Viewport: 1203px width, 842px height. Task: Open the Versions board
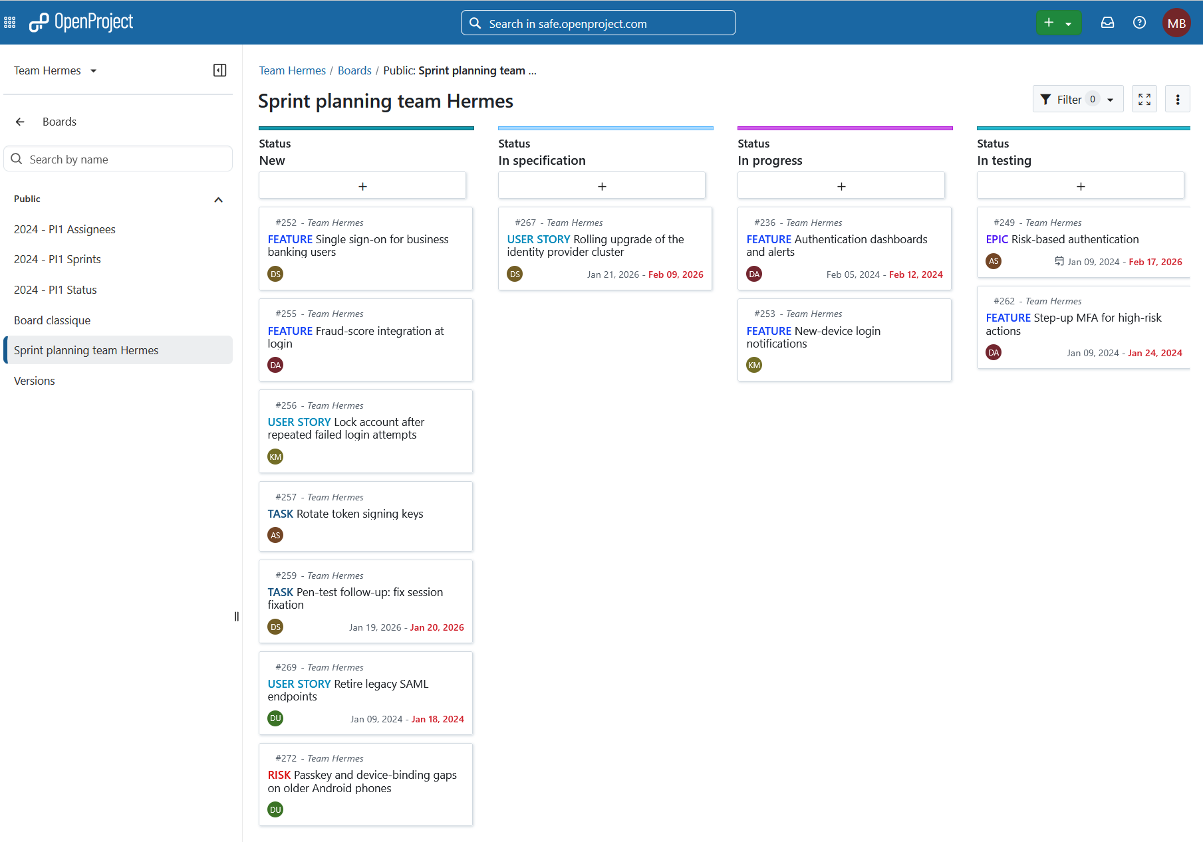pyautogui.click(x=34, y=381)
